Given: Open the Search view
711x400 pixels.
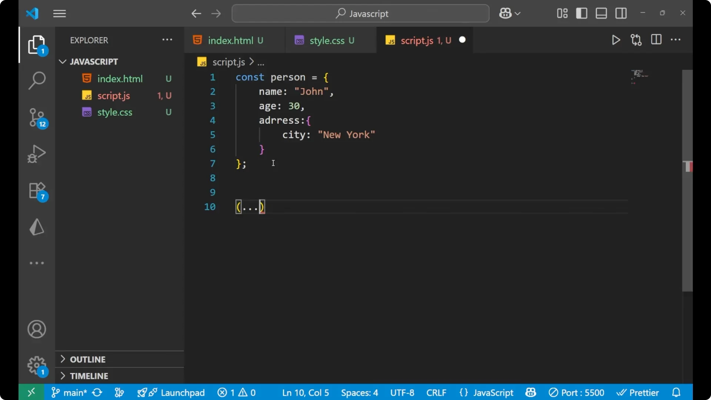Looking at the screenshot, I should click(x=37, y=80).
